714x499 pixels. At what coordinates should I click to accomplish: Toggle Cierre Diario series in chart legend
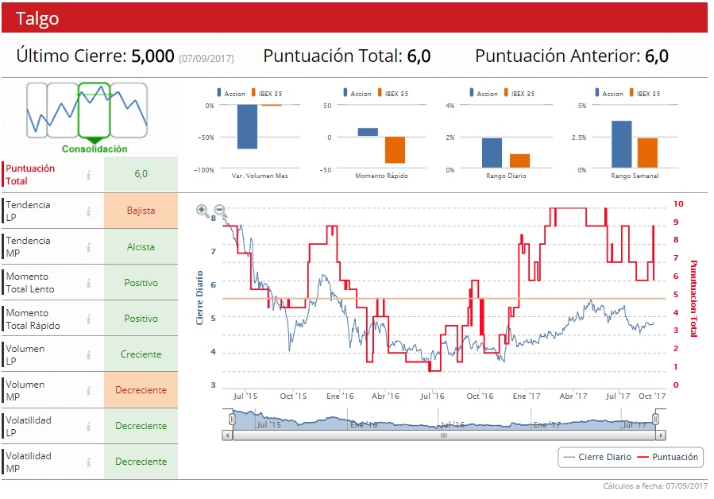click(x=597, y=457)
